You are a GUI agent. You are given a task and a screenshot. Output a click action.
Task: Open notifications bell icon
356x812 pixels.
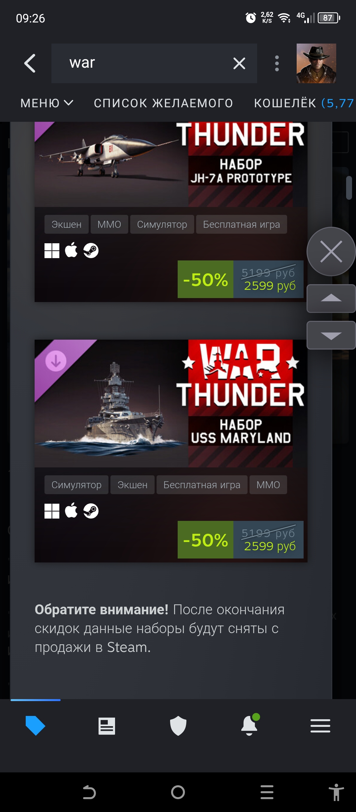250,725
